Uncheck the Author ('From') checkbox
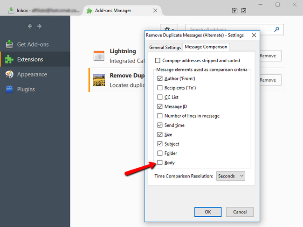The height and width of the screenshot is (227, 303). click(x=160, y=78)
